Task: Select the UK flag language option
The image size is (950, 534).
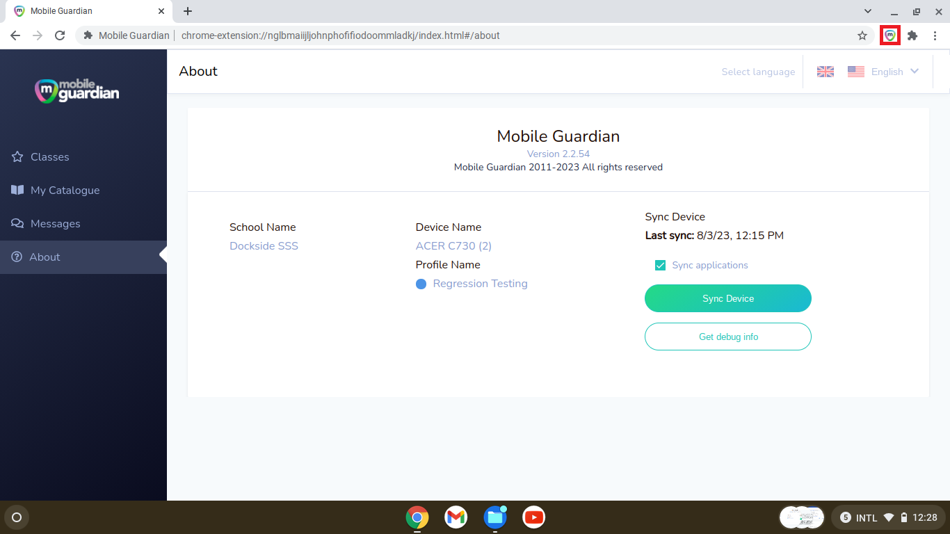Action: (826, 72)
